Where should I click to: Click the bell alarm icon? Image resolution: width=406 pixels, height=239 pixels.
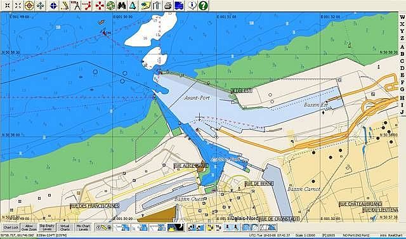133,5
